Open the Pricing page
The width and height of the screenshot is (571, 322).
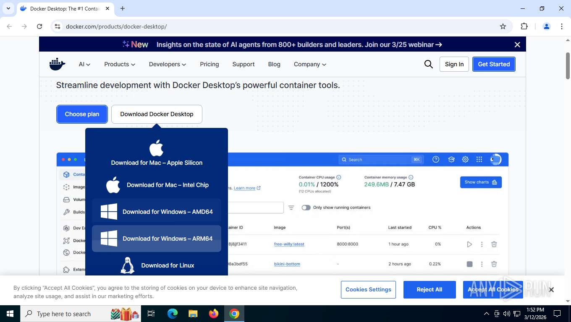click(x=210, y=64)
